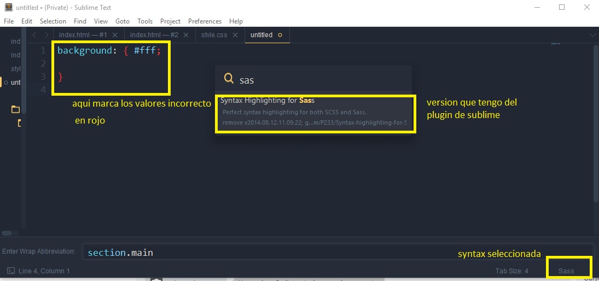This screenshot has height=281, width=599.
Task: Click the Wrap Abbreviation input field
Action: pos(338,253)
